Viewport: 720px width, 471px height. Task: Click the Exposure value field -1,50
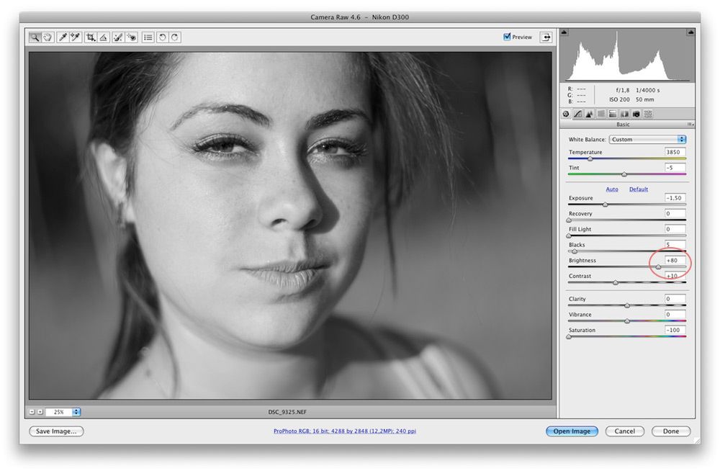click(x=675, y=198)
